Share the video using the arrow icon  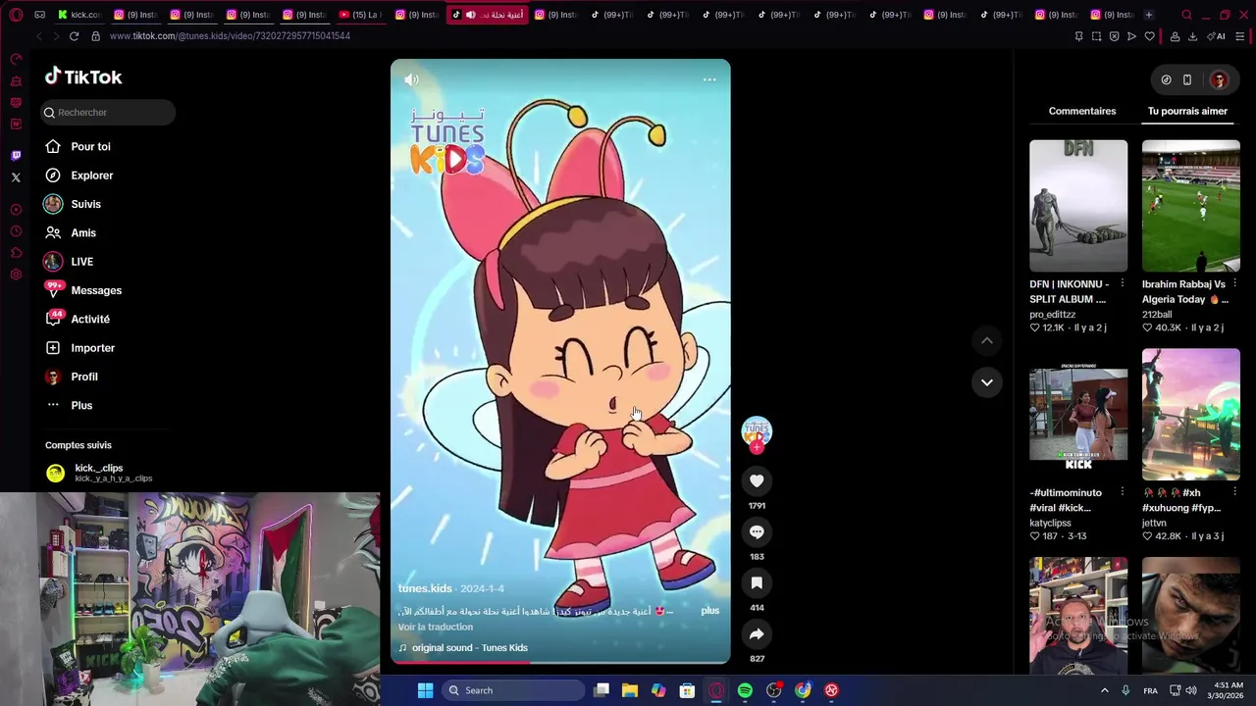click(x=757, y=634)
